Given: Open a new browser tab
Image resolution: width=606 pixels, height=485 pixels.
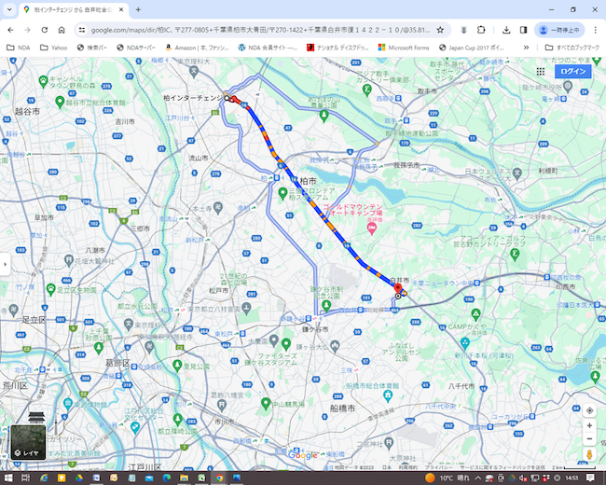Looking at the screenshot, I should tap(138, 9).
